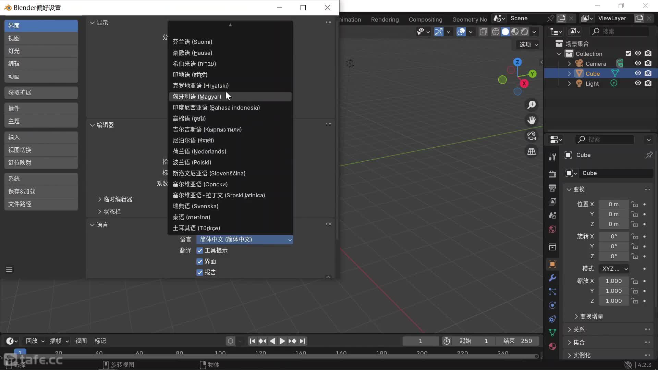Expand the Cube item in the outliner
The image size is (658, 370).
pos(570,73)
